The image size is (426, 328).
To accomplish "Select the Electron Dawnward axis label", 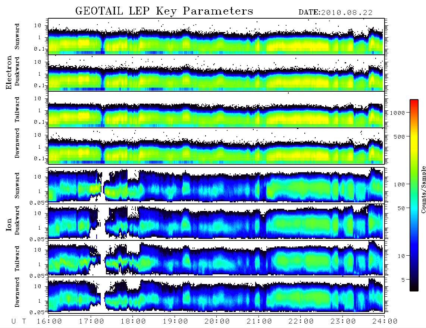I will coord(17,143).
